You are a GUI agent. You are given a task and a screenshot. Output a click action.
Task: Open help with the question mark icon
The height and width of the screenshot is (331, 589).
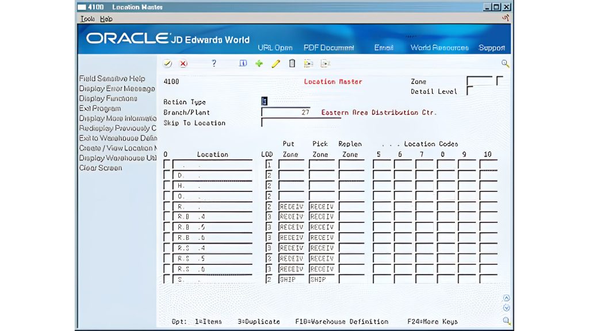(214, 63)
